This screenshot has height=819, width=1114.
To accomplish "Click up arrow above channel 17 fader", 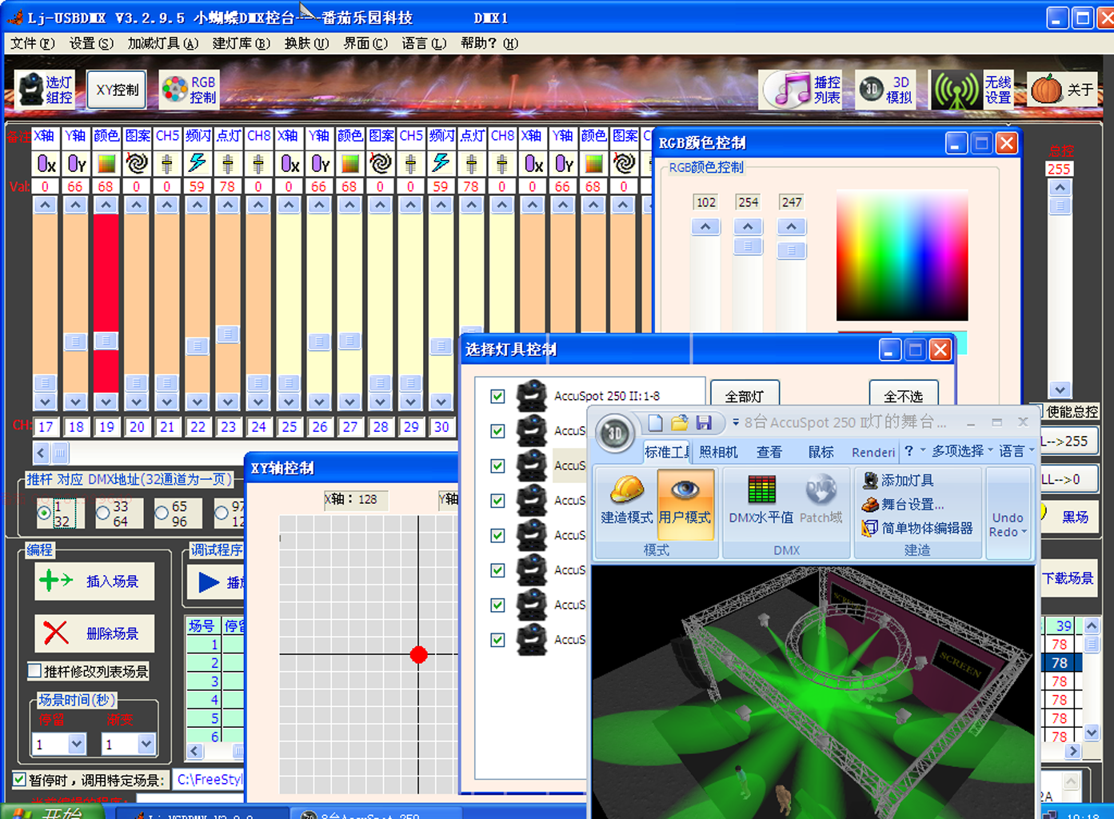I will click(45, 206).
